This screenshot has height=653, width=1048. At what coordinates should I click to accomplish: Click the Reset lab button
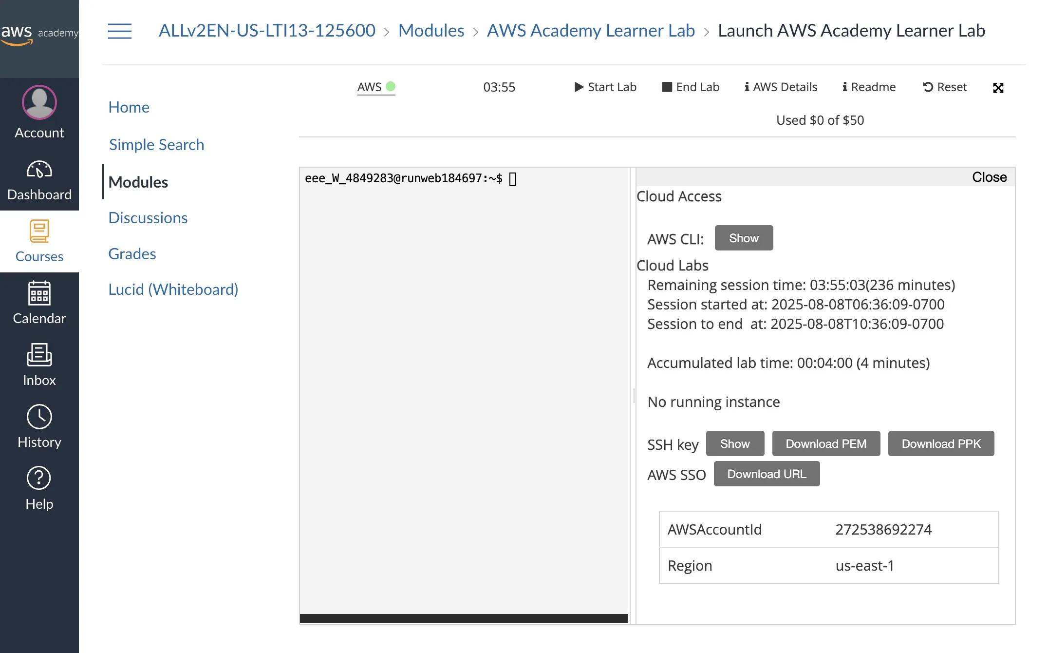click(944, 87)
